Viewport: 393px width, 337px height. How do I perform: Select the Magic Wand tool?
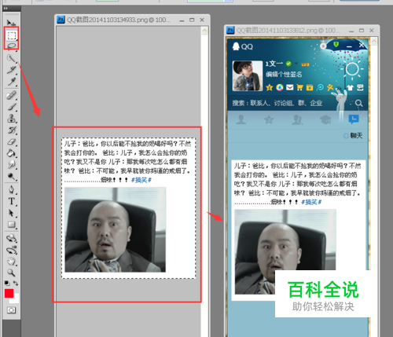[x=11, y=58]
